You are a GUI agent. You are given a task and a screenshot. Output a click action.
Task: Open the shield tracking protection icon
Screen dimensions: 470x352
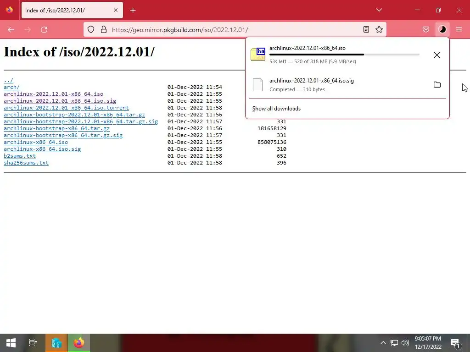point(91,30)
